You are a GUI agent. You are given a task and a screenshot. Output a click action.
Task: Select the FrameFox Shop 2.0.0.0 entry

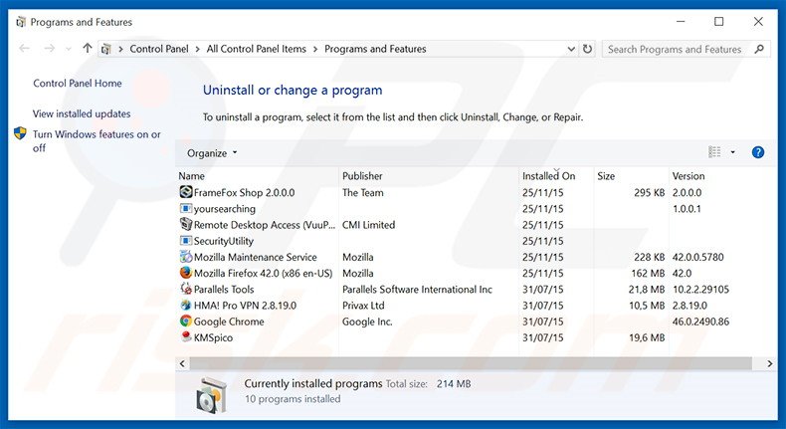(x=244, y=192)
